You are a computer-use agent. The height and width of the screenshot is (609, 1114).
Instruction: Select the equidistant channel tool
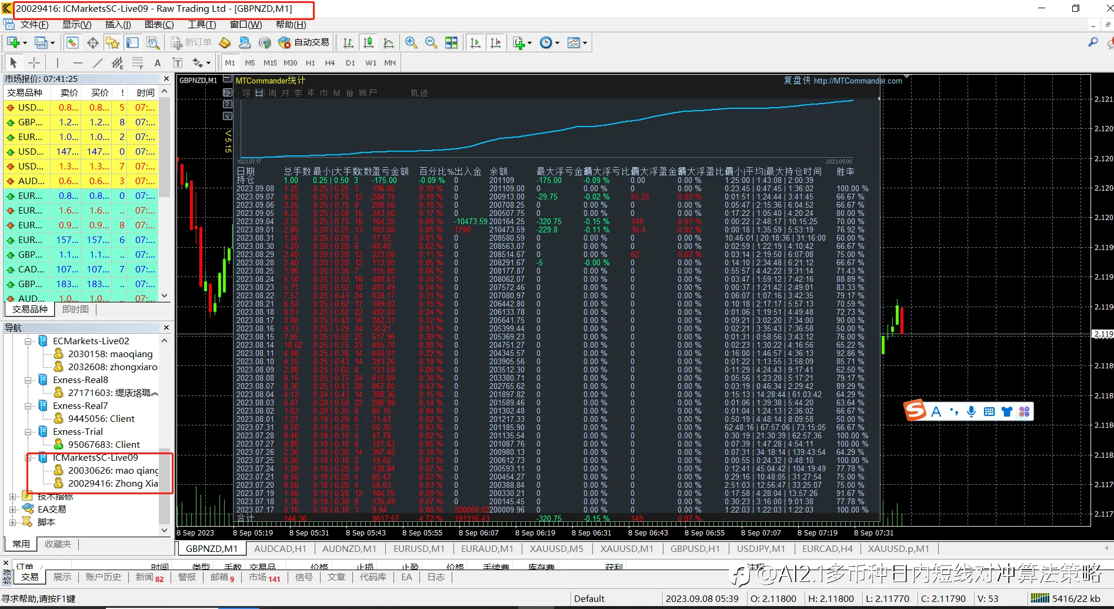pyautogui.click(x=118, y=62)
